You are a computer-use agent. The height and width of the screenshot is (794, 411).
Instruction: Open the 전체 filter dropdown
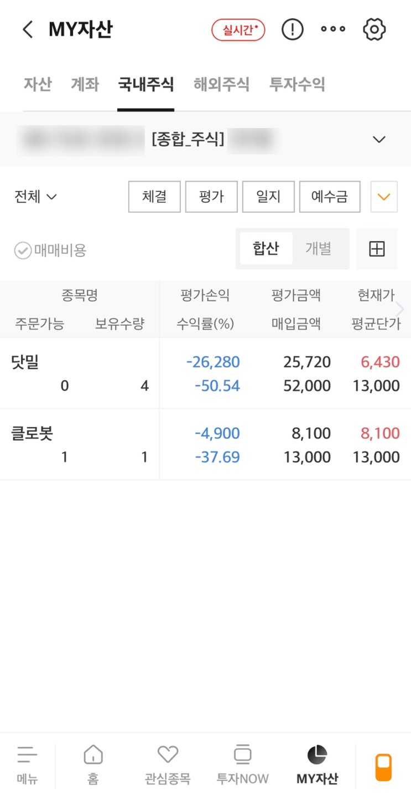tap(35, 197)
